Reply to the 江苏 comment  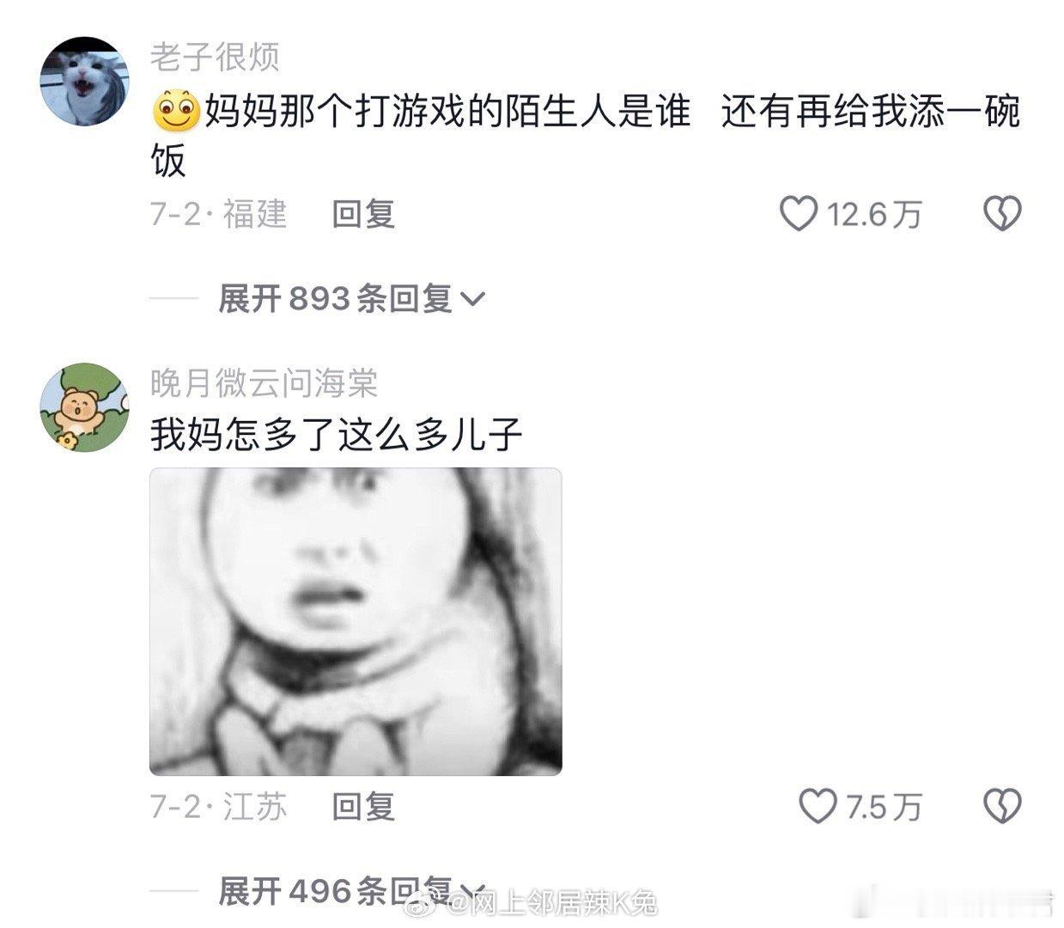tap(363, 806)
